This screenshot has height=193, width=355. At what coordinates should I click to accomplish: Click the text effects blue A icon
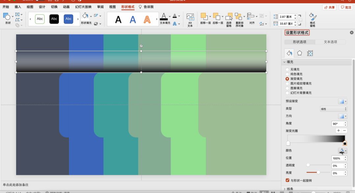coord(175,24)
